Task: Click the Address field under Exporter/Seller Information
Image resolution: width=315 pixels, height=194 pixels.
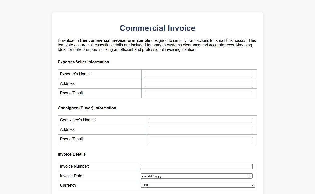Action: tap(198, 84)
